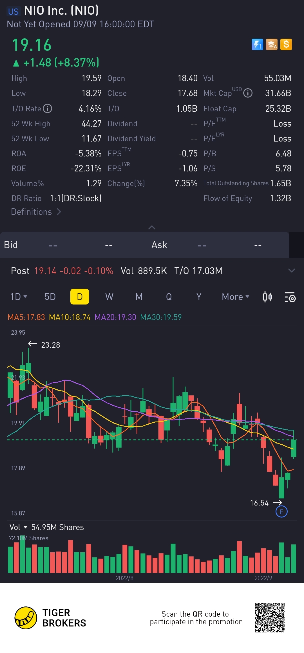Tap the 54.95M Shares volume label
Image resolution: width=304 pixels, height=653 pixels.
tap(57, 527)
